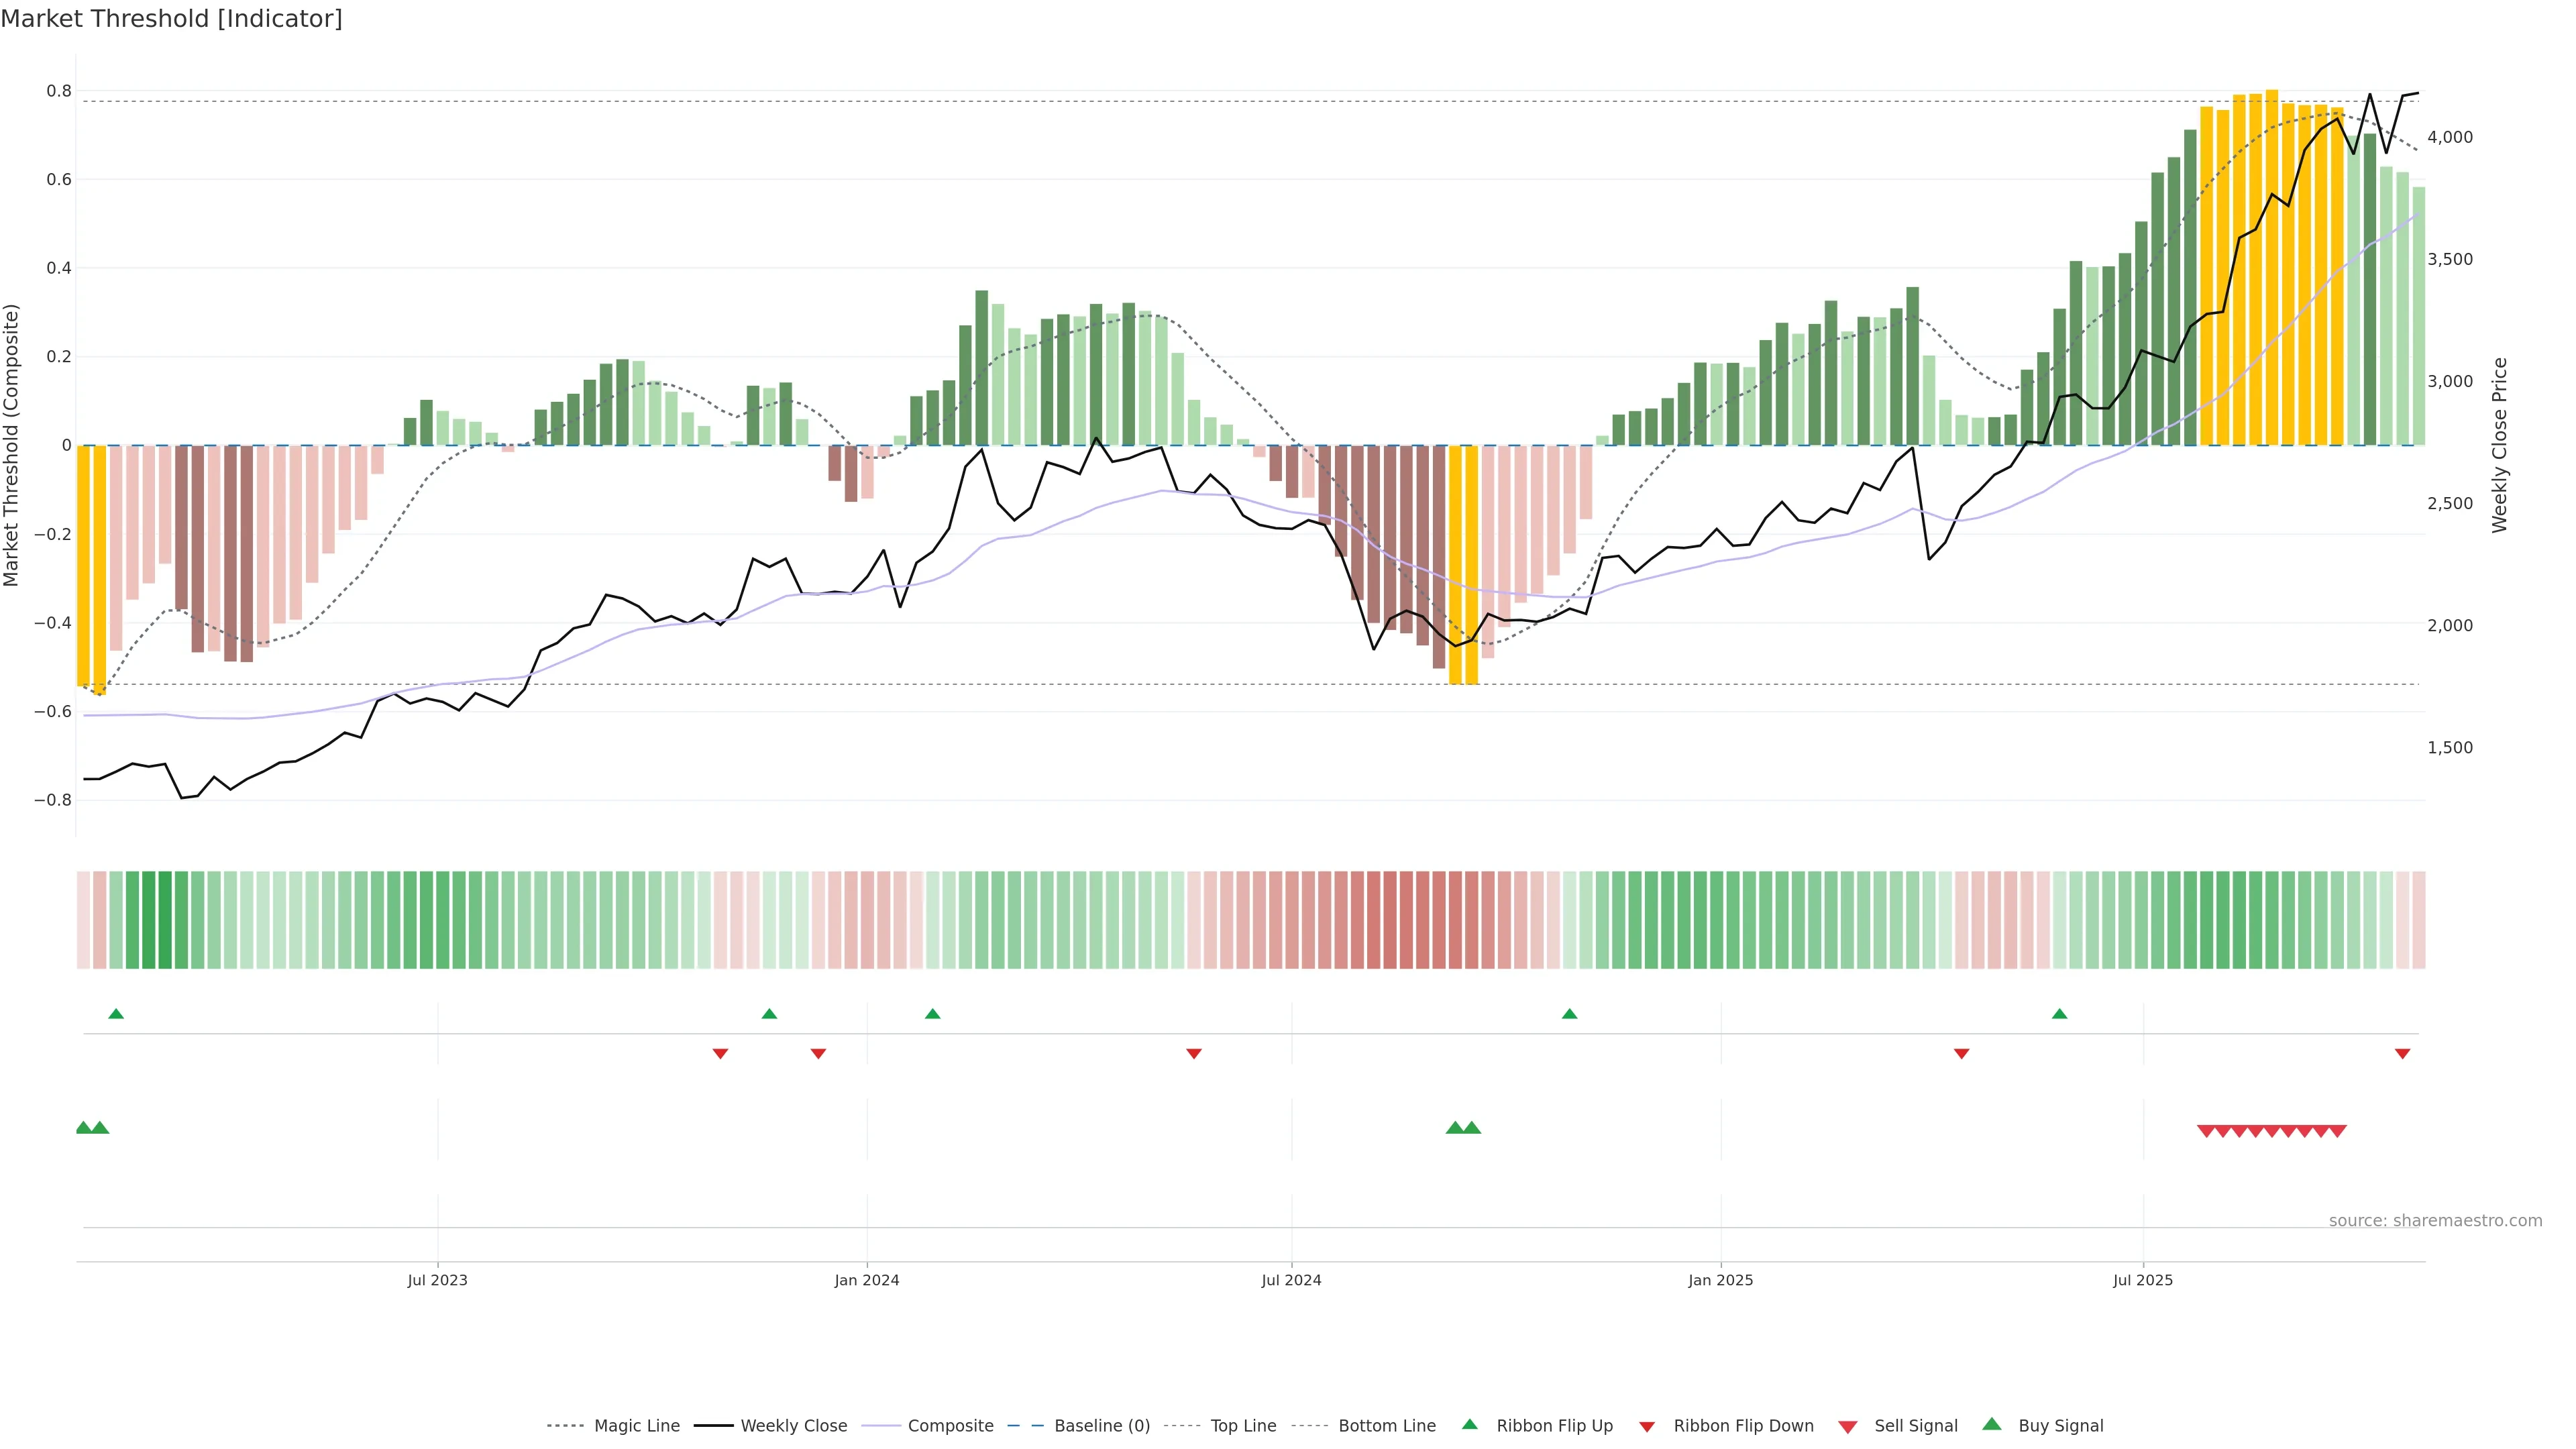Click the Jul 2023 x-axis label
The height and width of the screenshot is (1449, 2576).
437,1280
